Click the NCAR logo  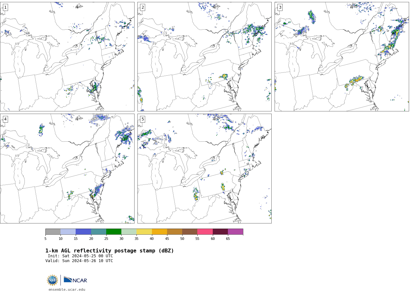coord(75,280)
